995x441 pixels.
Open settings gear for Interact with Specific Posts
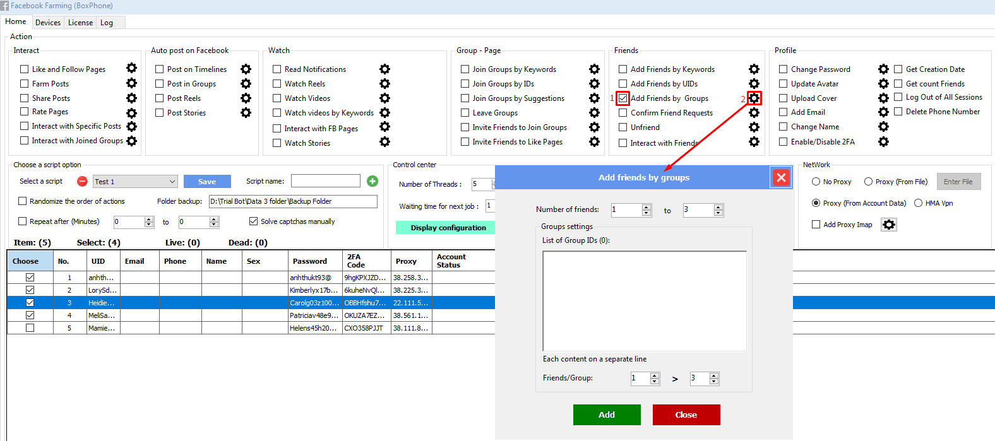point(131,126)
